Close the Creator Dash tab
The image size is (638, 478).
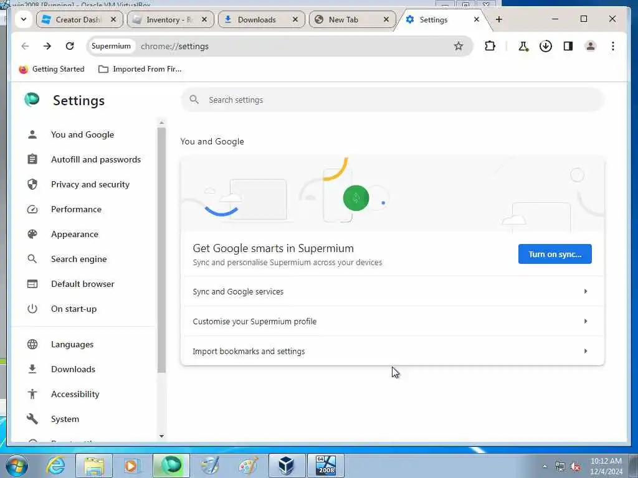(113, 19)
